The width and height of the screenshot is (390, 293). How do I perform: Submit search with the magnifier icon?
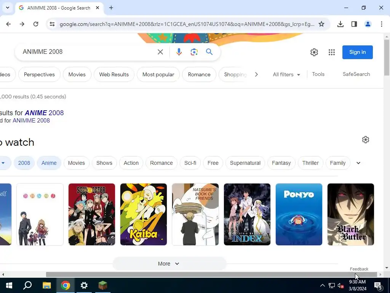(x=209, y=52)
